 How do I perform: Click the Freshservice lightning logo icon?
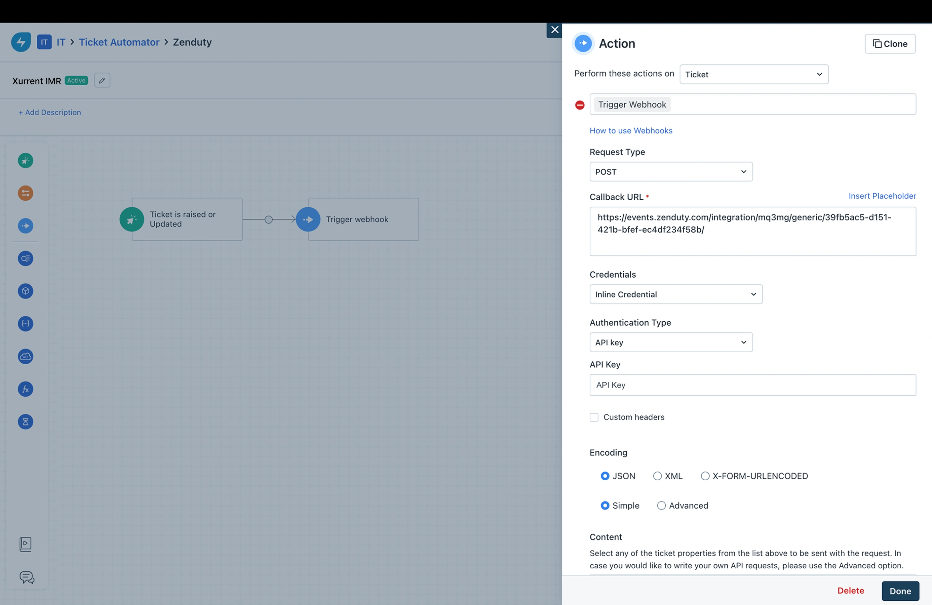pyautogui.click(x=21, y=42)
